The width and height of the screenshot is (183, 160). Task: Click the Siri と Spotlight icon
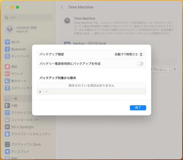tap(7, 127)
